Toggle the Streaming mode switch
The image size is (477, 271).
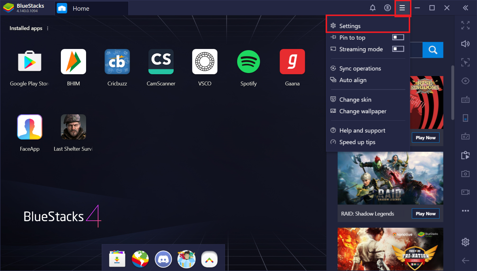coord(398,49)
